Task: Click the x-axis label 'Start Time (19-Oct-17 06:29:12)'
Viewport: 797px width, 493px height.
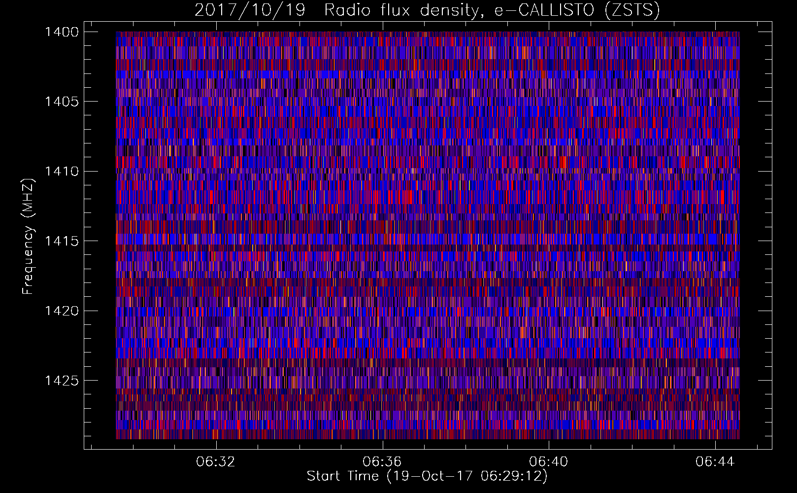Action: point(427,476)
